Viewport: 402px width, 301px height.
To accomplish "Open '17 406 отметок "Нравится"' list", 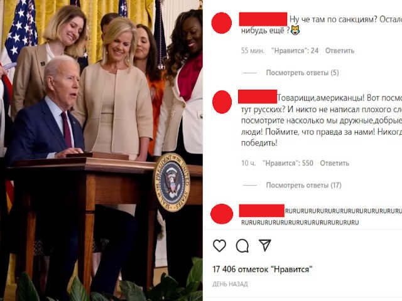I will 263,269.
